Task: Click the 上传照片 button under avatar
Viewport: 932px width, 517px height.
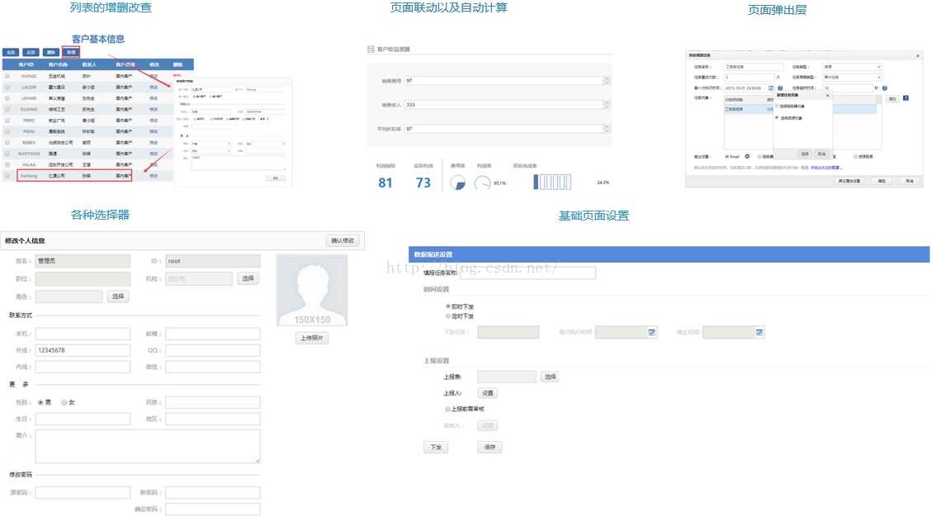Action: [312, 338]
